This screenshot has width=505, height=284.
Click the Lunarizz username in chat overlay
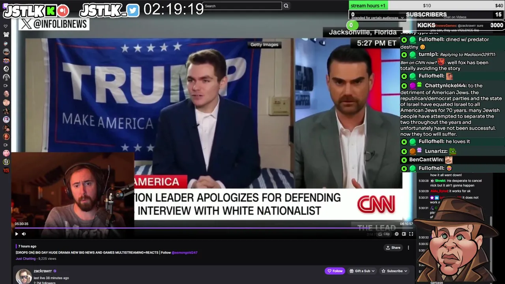point(436,151)
